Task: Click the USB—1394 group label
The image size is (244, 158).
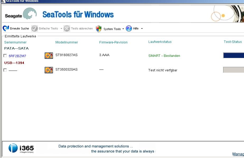Action: [14, 63]
